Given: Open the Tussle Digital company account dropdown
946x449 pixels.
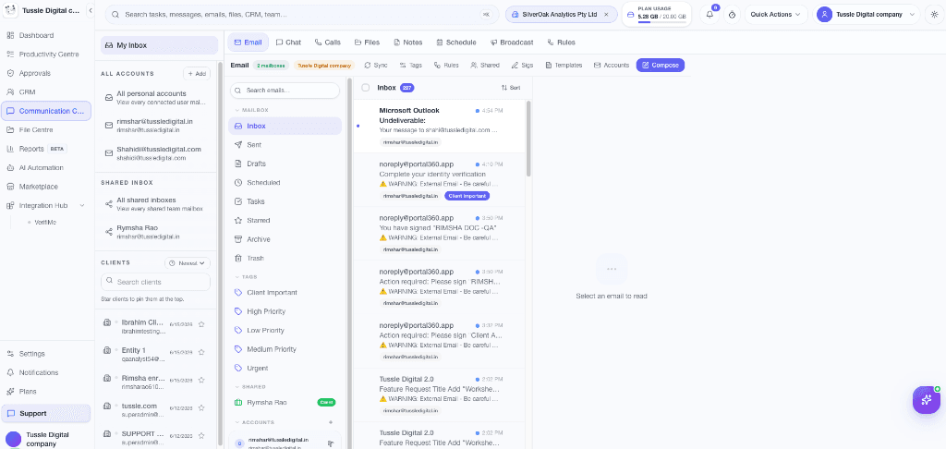Looking at the screenshot, I should point(867,15).
